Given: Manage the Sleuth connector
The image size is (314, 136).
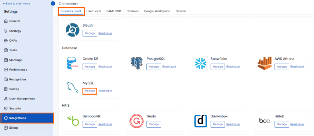Looking at the screenshot, I should click(90, 33).
